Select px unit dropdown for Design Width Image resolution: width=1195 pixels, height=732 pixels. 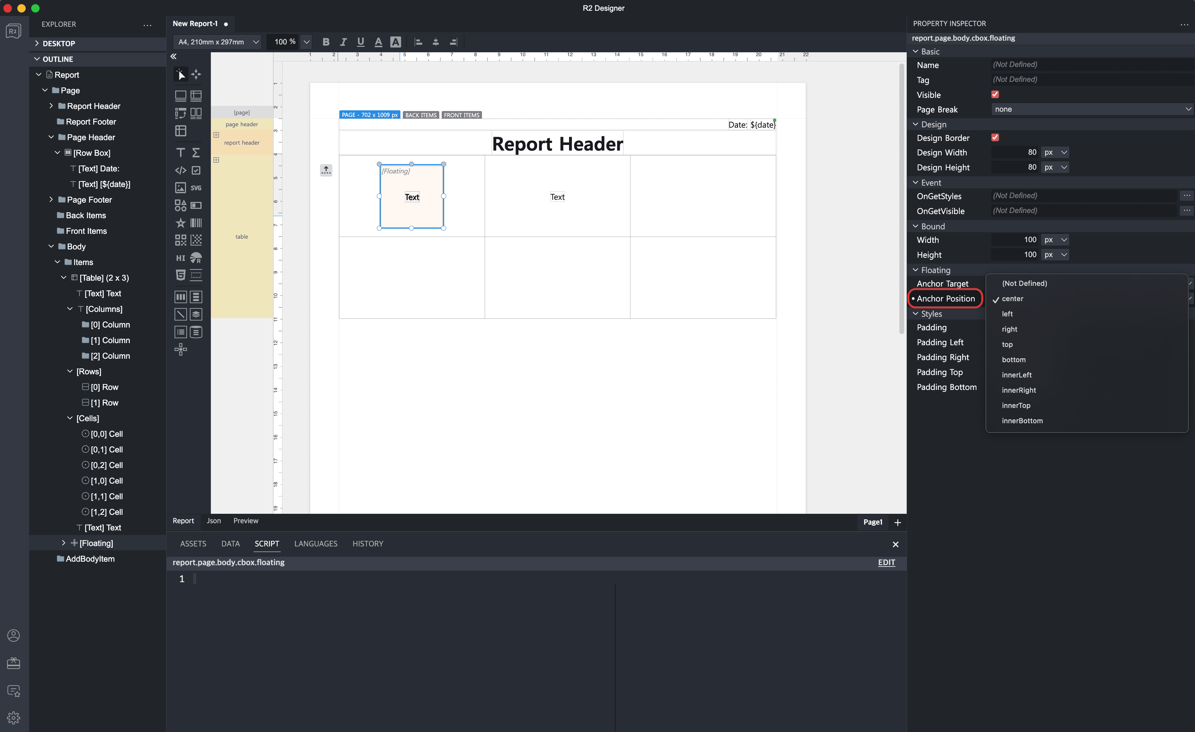tap(1056, 153)
